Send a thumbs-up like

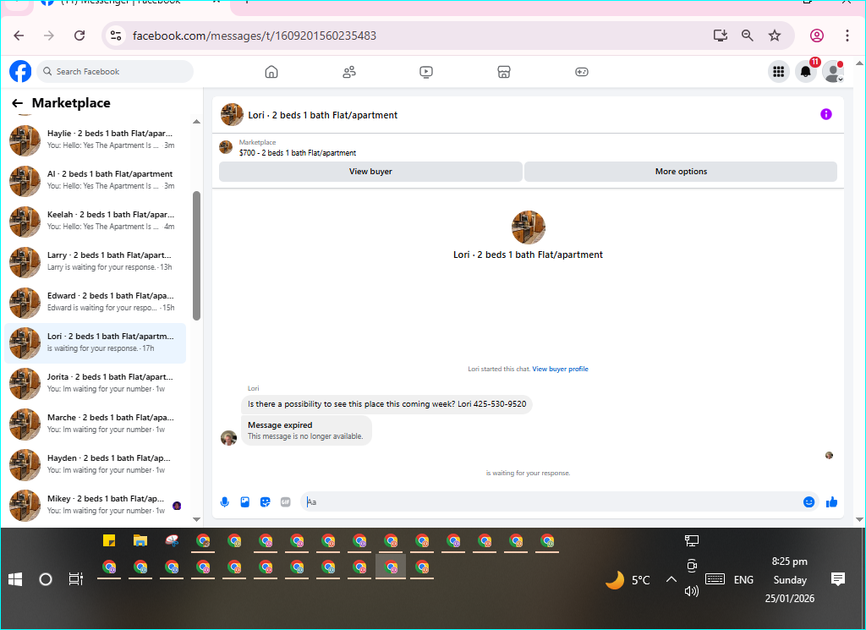click(832, 502)
